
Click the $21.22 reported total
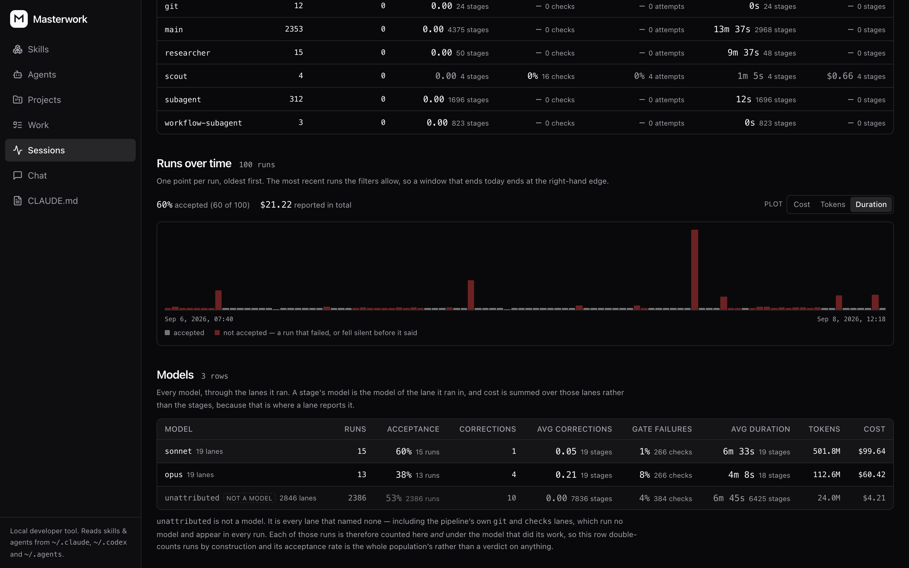tap(276, 205)
